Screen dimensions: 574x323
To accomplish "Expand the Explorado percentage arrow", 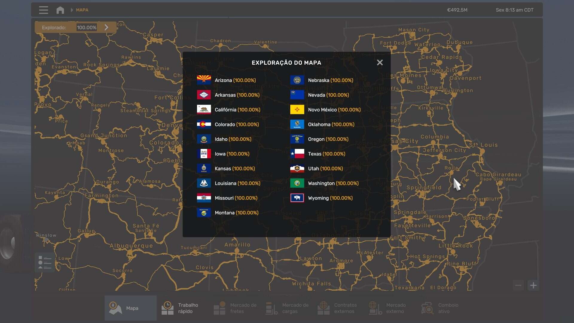I will 106,27.
